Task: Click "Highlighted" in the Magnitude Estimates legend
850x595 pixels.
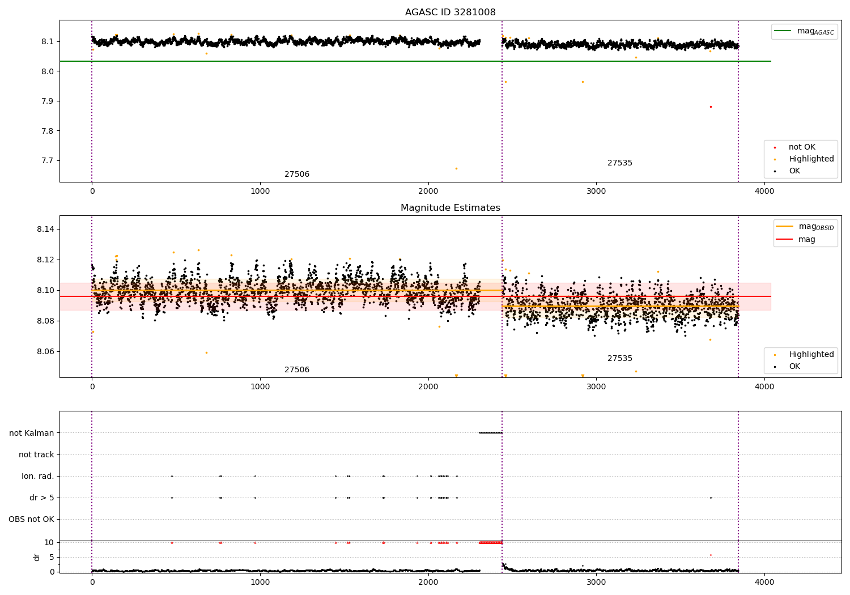Action: click(x=811, y=355)
